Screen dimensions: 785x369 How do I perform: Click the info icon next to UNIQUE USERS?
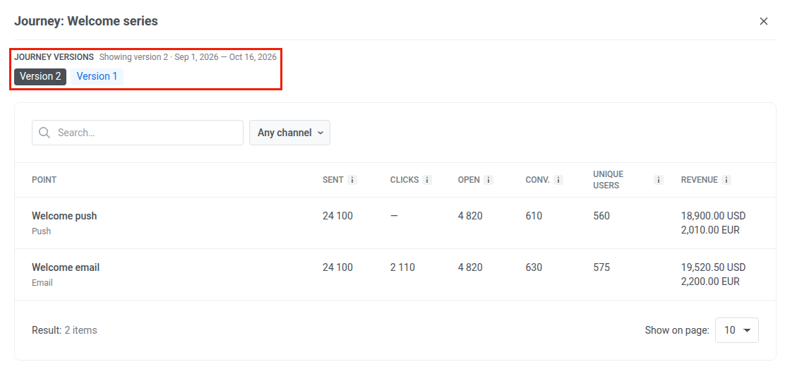(659, 180)
